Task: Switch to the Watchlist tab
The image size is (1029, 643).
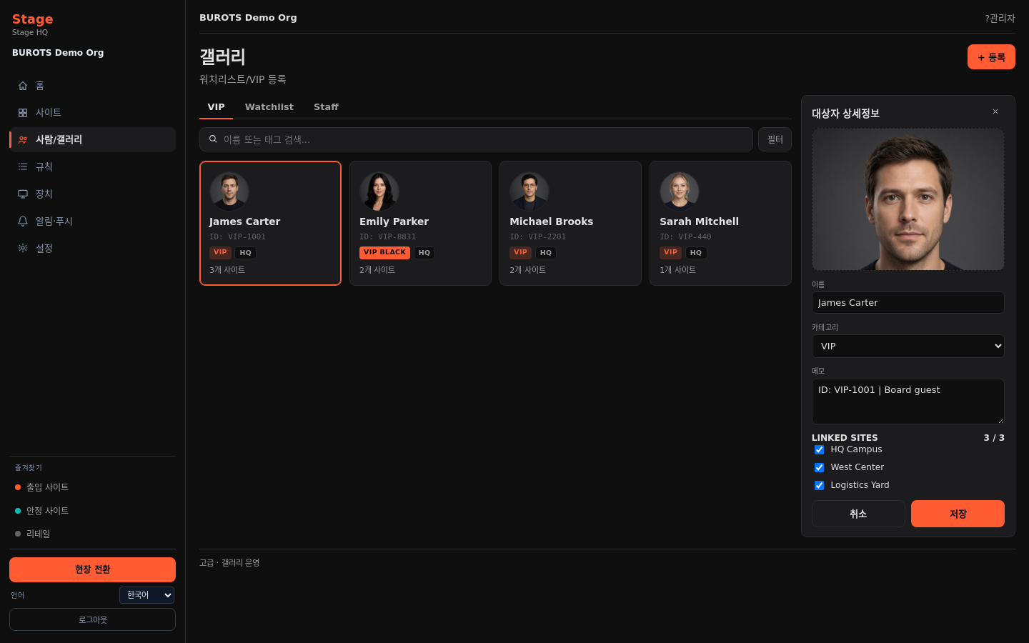Action: point(269,107)
